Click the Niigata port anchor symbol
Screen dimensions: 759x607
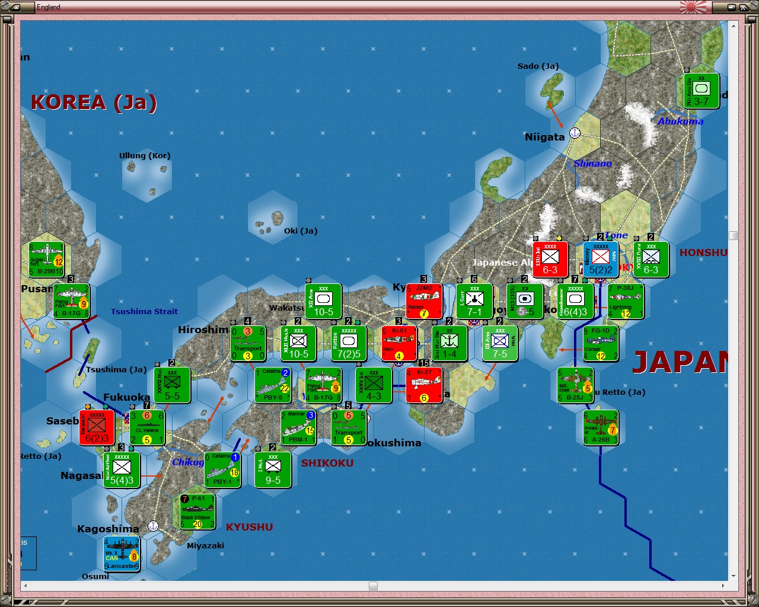(575, 133)
